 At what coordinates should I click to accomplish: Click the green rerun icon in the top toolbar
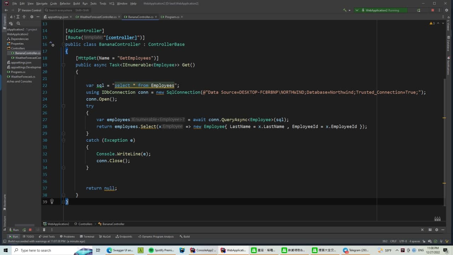coord(419,10)
